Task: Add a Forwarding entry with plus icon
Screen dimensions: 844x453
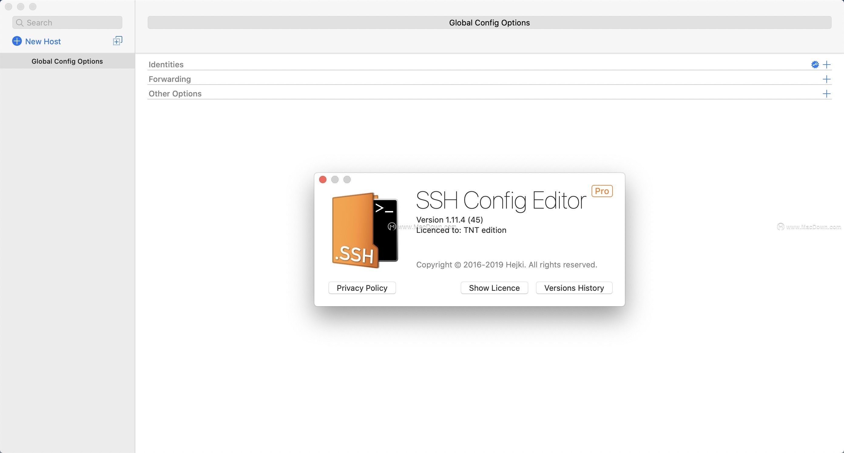Action: coord(827,79)
